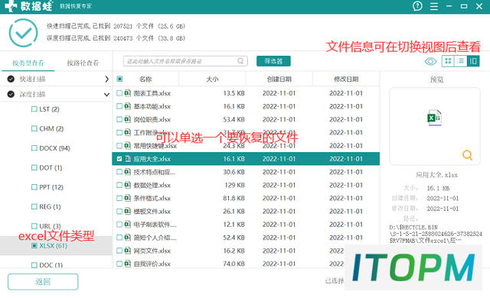Switch to thumbnail grid view

[x=448, y=61]
